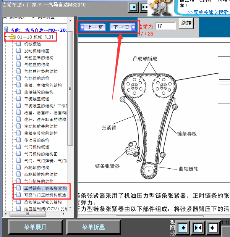This screenshot has height=237, width=230.
Task: Open the 曲轴链轮的结构 document
Action: 39,92
